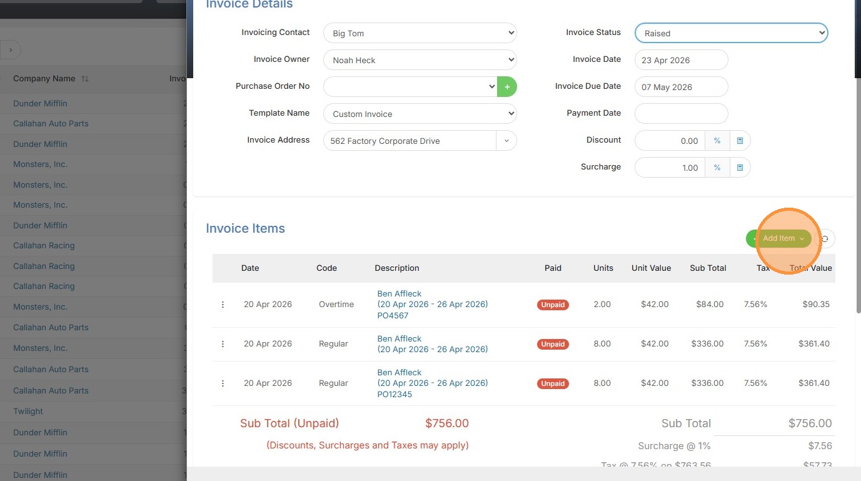Open the Template Name dropdown
Image resolution: width=861 pixels, height=481 pixels.
tap(420, 114)
